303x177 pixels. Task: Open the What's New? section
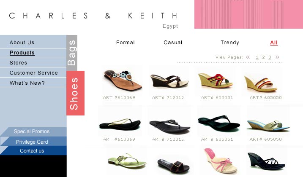[x=27, y=83]
